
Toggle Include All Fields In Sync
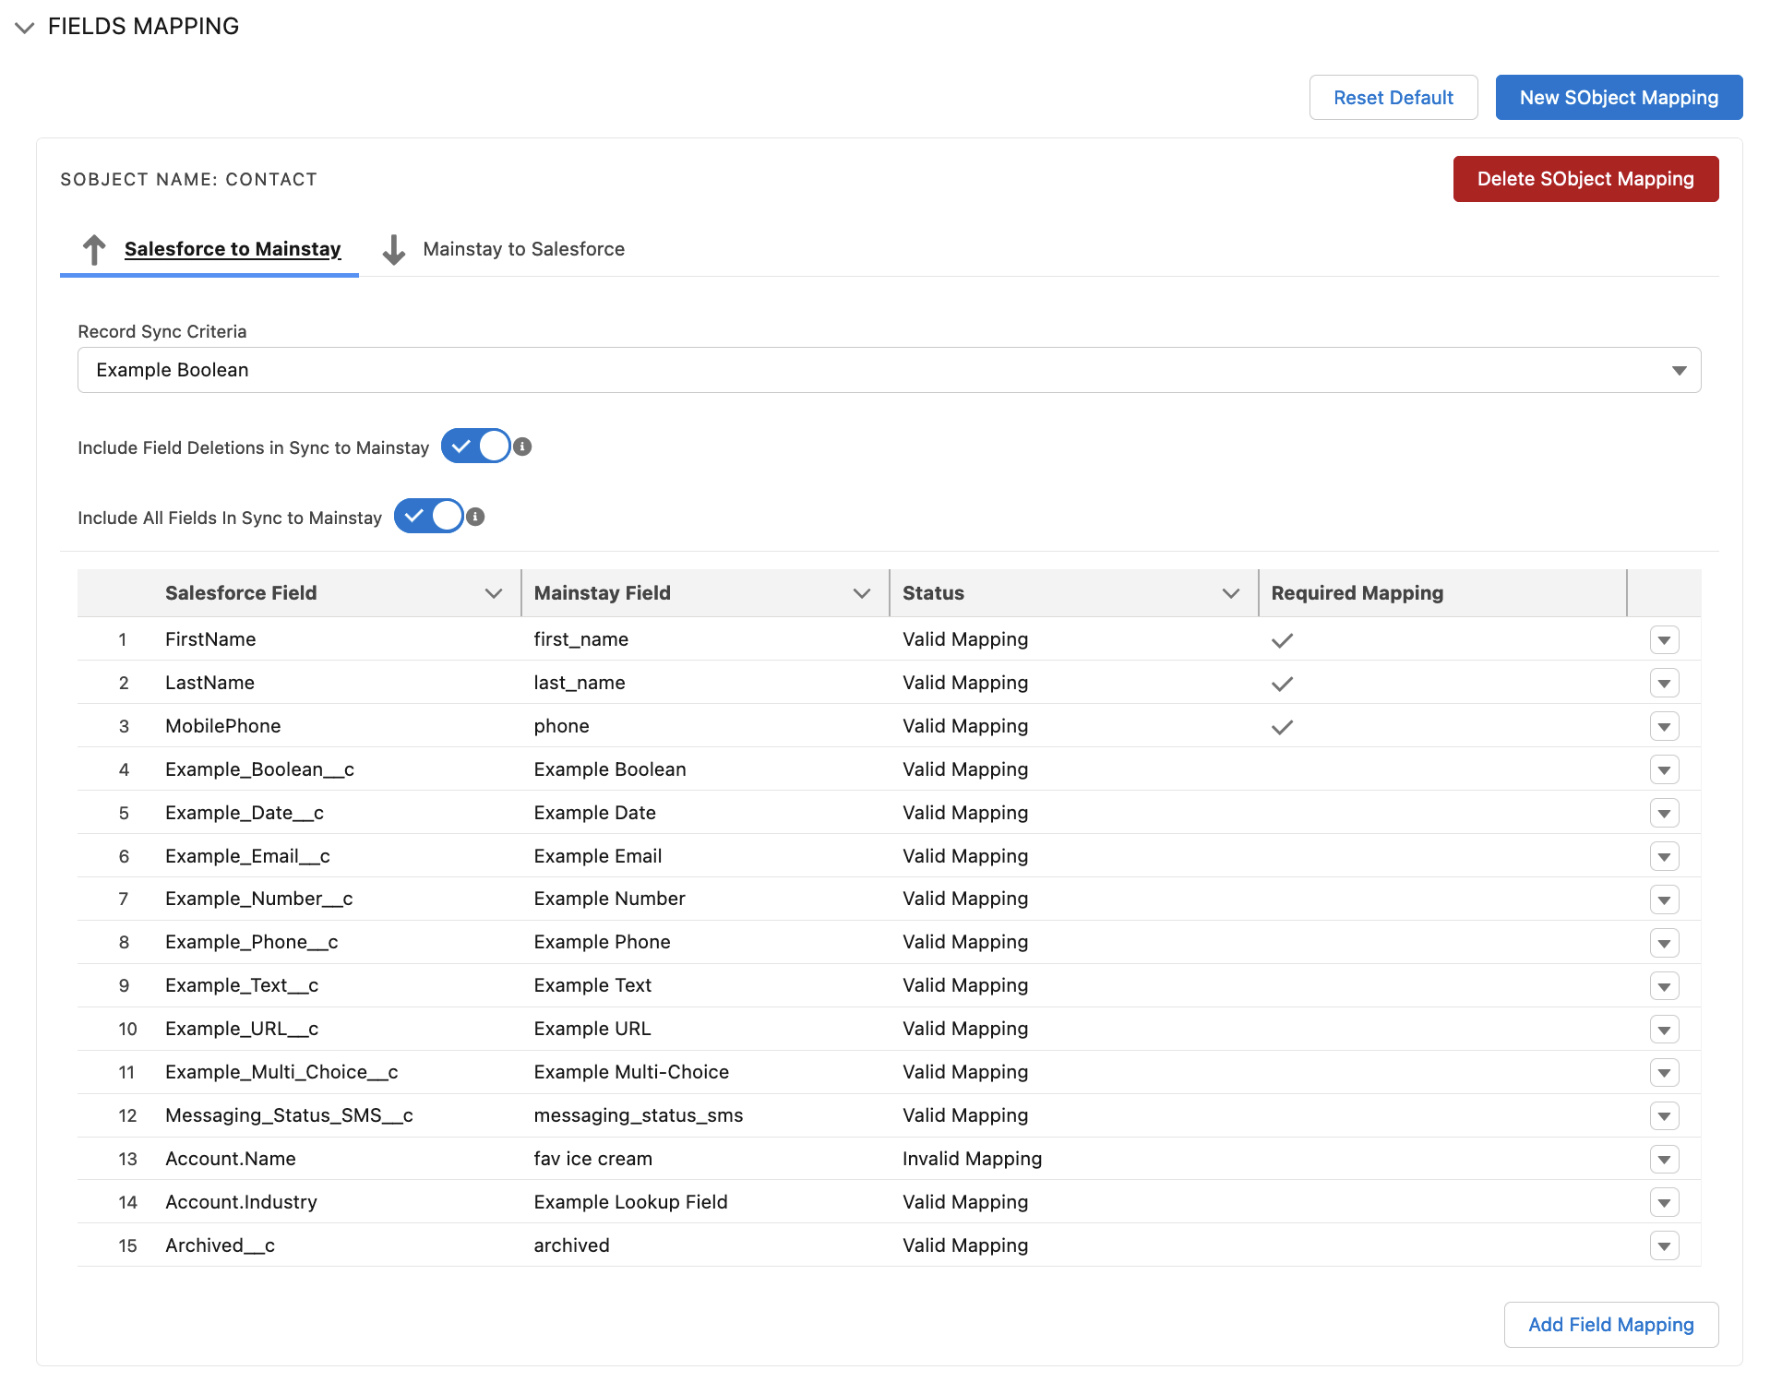tap(429, 517)
